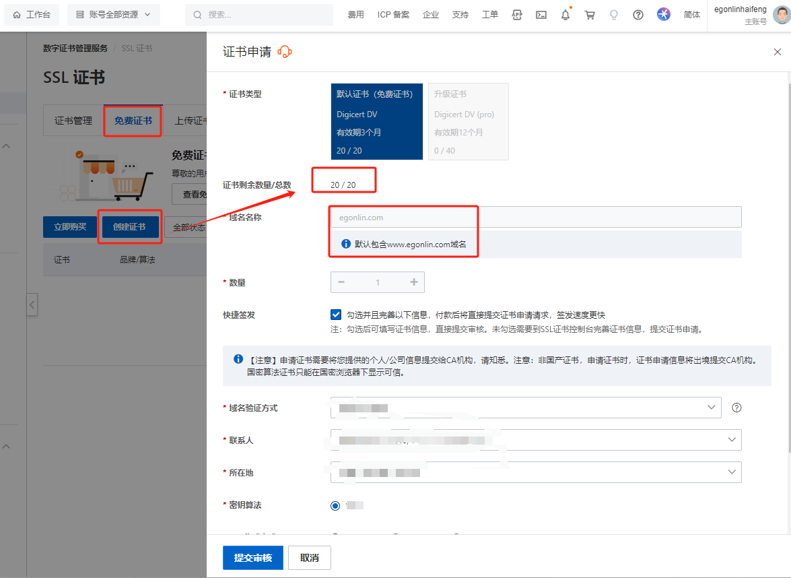Image resolution: width=791 pixels, height=578 pixels.
Task: Click the notification bell icon
Action: [x=565, y=15]
